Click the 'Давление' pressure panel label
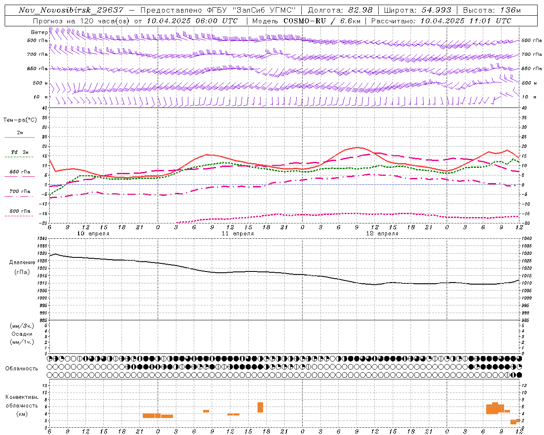This screenshot has height=435, width=544. 22,263
